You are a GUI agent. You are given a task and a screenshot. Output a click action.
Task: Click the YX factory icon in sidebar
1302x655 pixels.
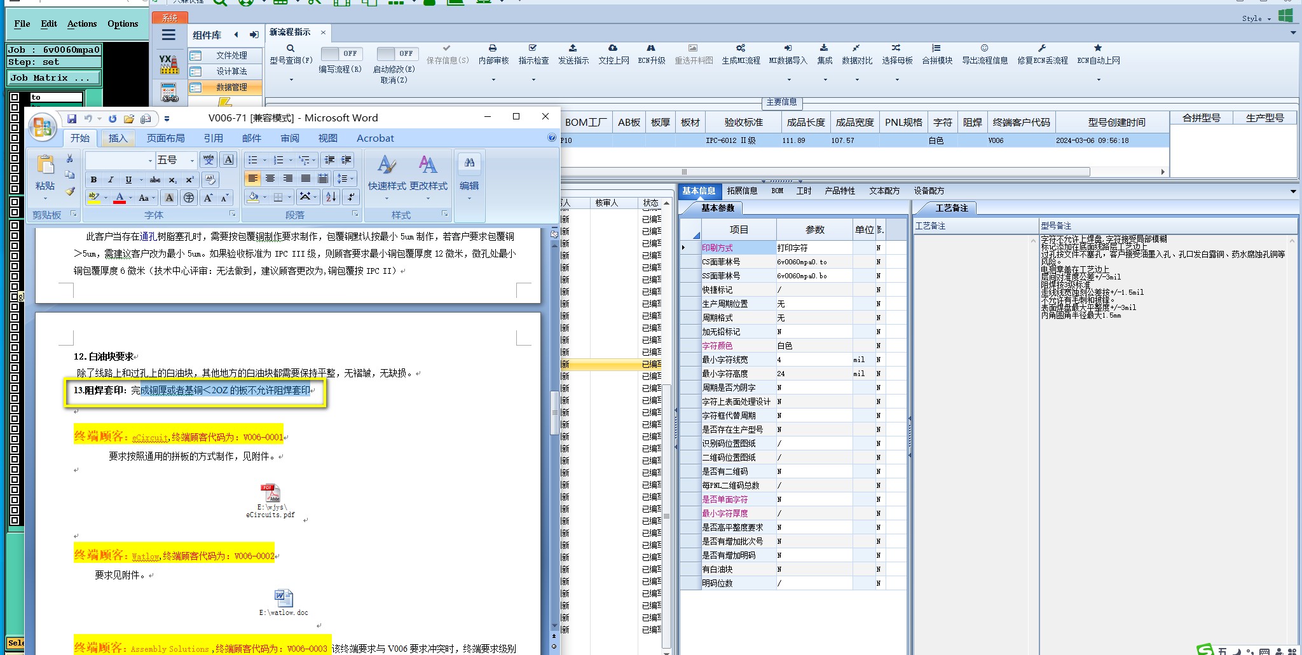tap(168, 64)
